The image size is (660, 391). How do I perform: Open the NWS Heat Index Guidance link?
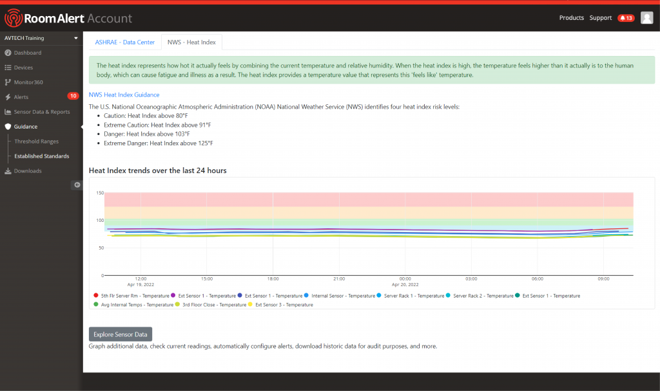pos(124,95)
